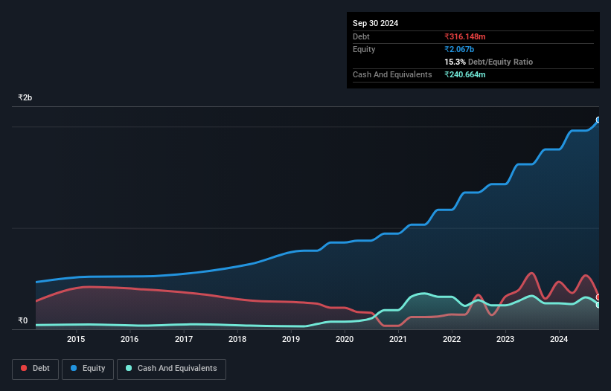Click the 2021 x-axis label
This screenshot has height=391, width=611.
pyautogui.click(x=398, y=339)
